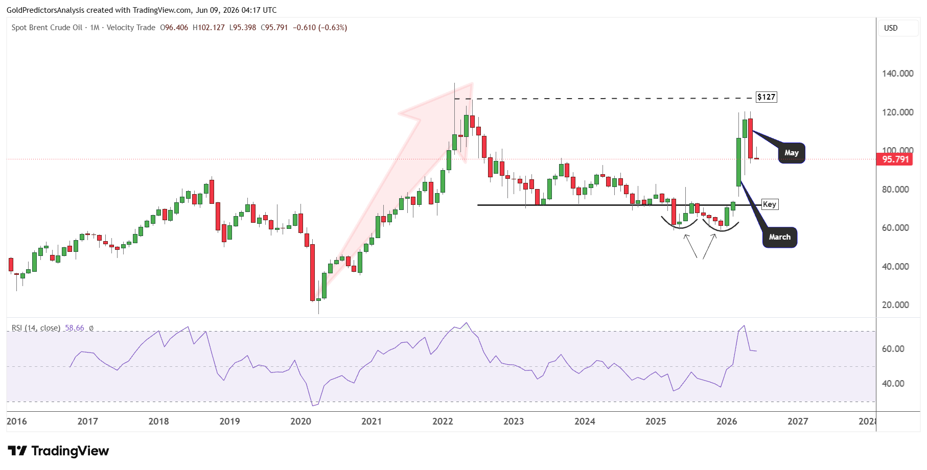Image resolution: width=927 pixels, height=470 pixels.
Task: Click the Key support level label
Action: click(769, 204)
